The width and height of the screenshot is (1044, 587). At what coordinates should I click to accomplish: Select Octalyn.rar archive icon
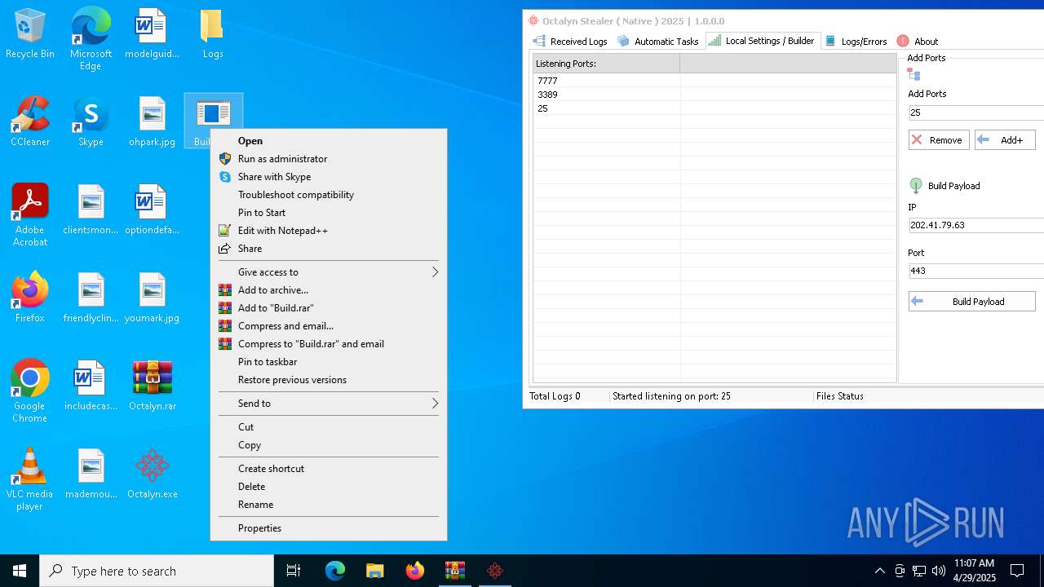tap(153, 386)
